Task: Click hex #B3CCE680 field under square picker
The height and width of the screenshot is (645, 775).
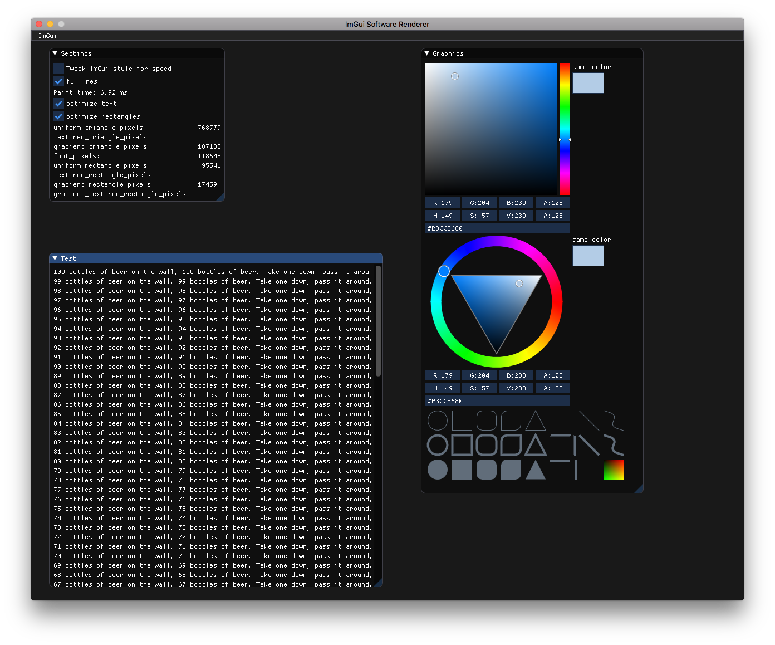Action: tap(498, 228)
